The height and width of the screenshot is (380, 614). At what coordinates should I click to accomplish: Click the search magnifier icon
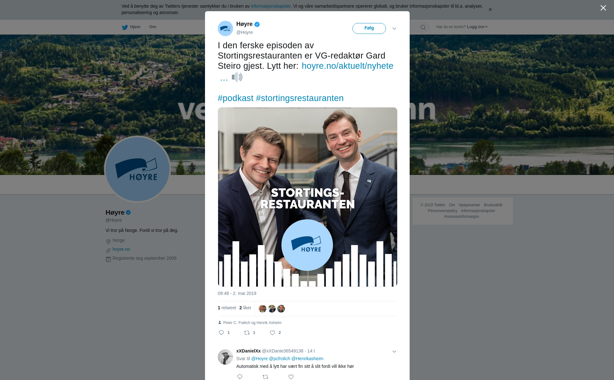tap(423, 27)
